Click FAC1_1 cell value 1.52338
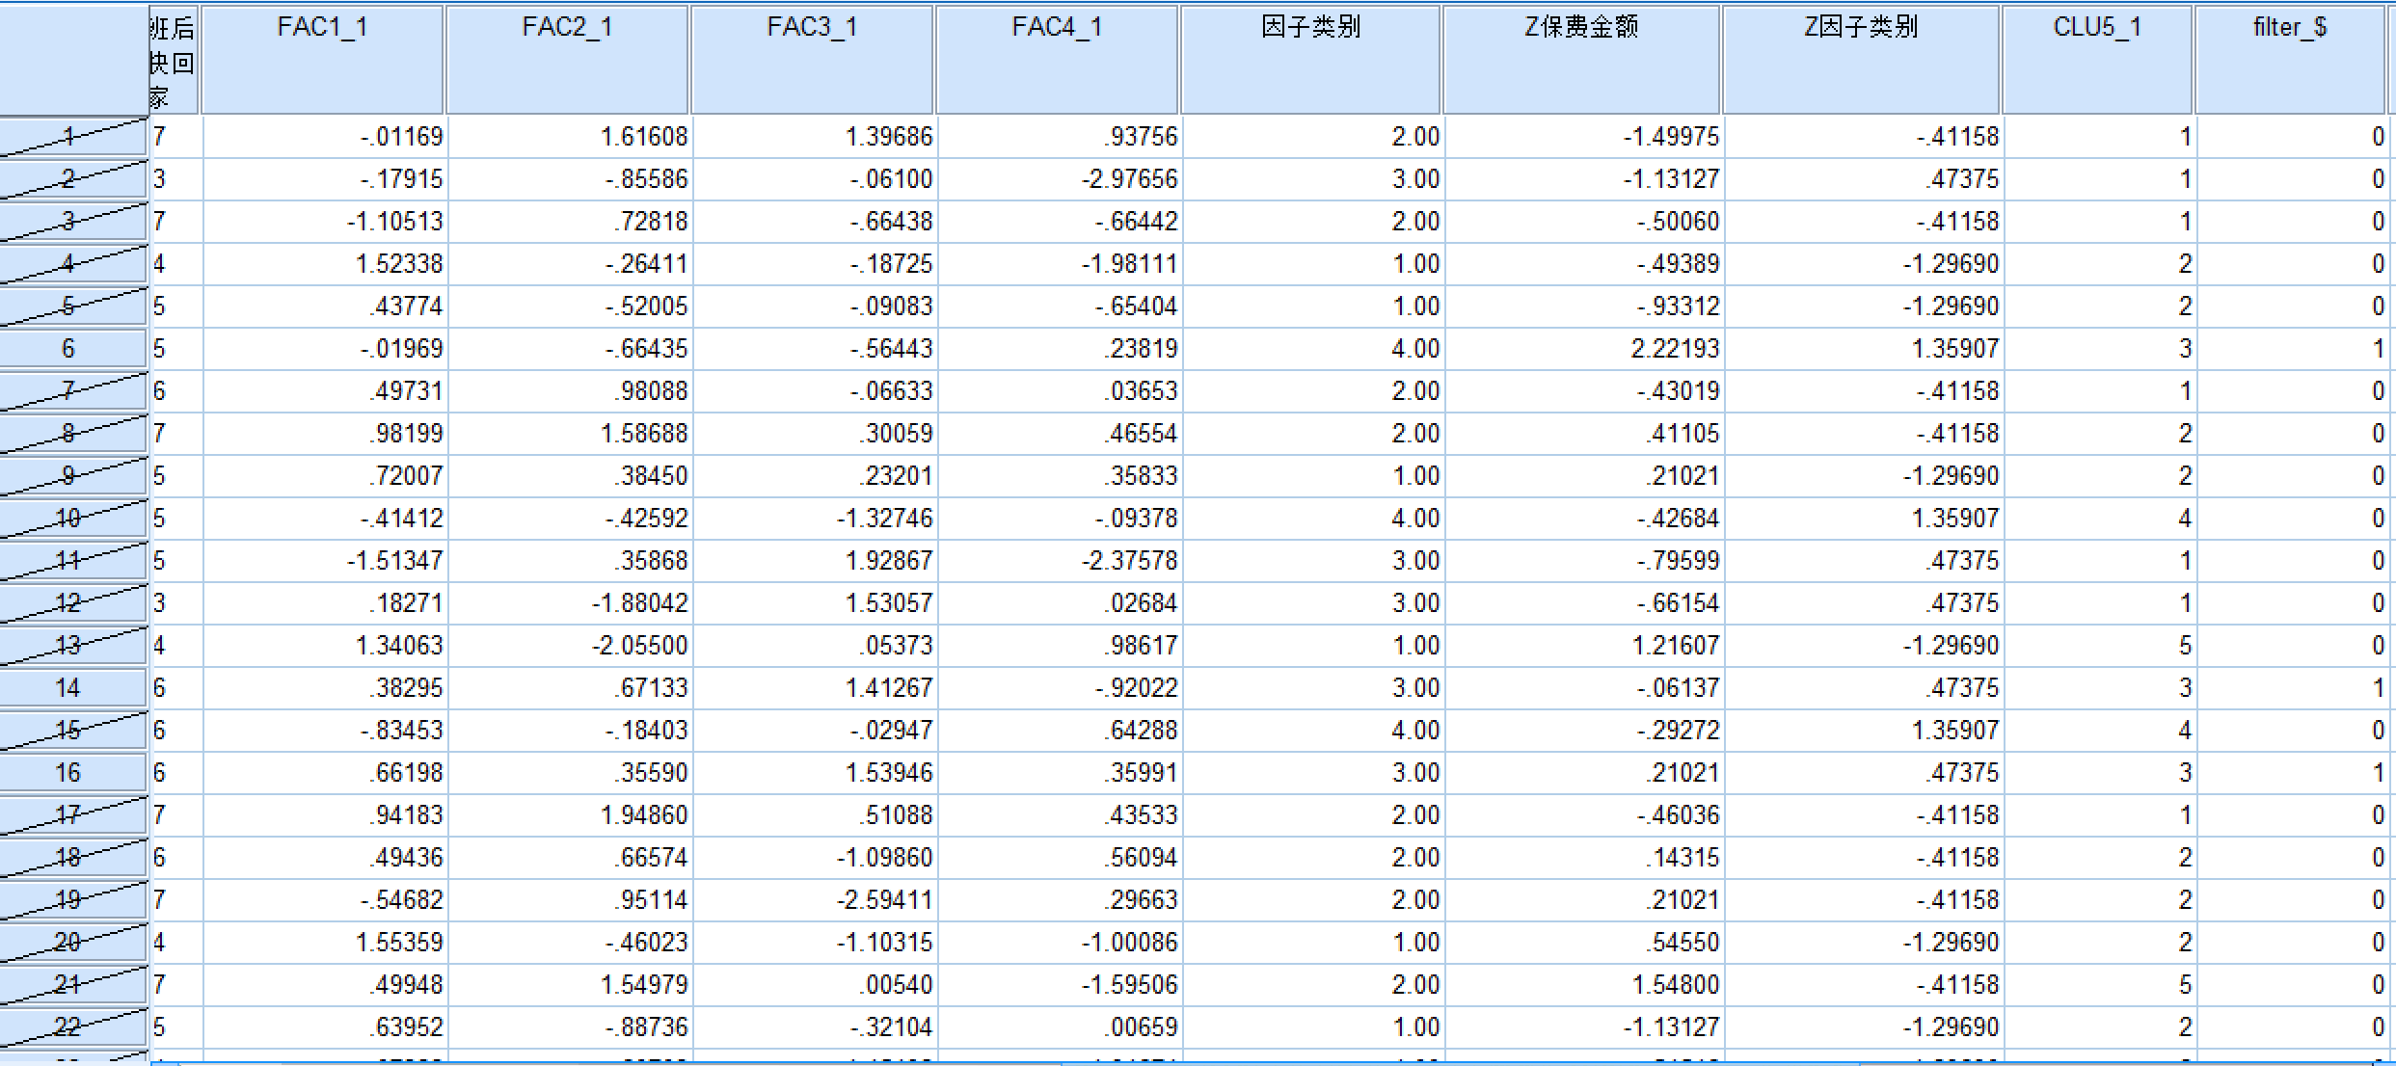 click(323, 264)
